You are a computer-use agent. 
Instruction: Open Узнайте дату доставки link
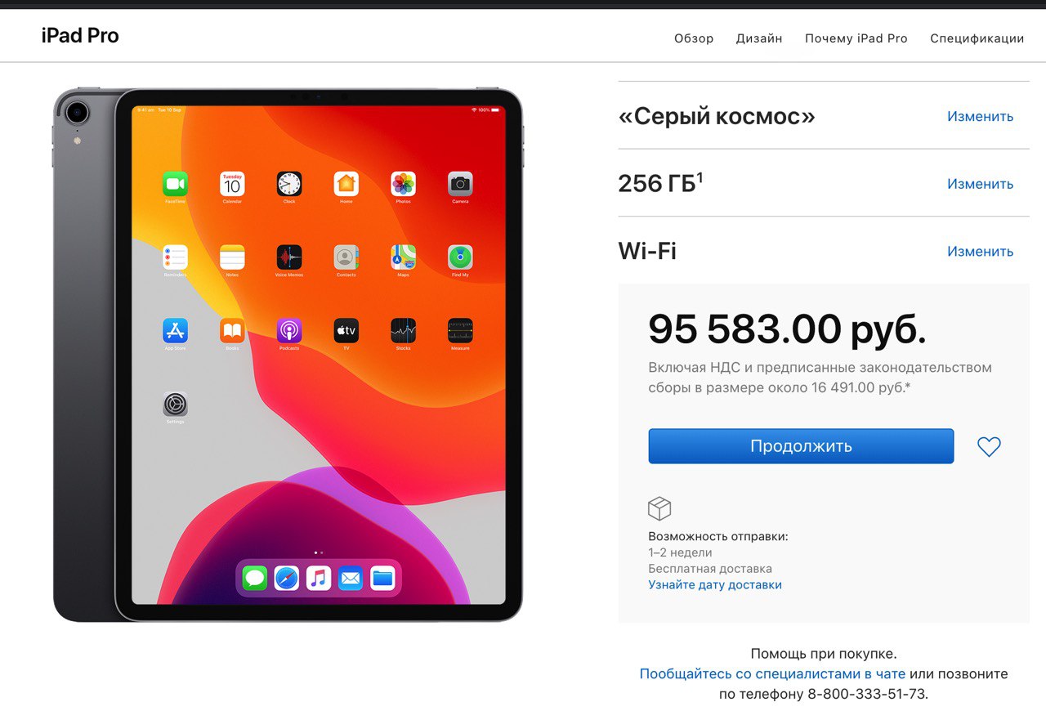pos(715,585)
